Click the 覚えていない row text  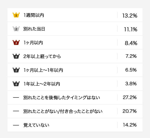pyautogui.click(x=36, y=125)
